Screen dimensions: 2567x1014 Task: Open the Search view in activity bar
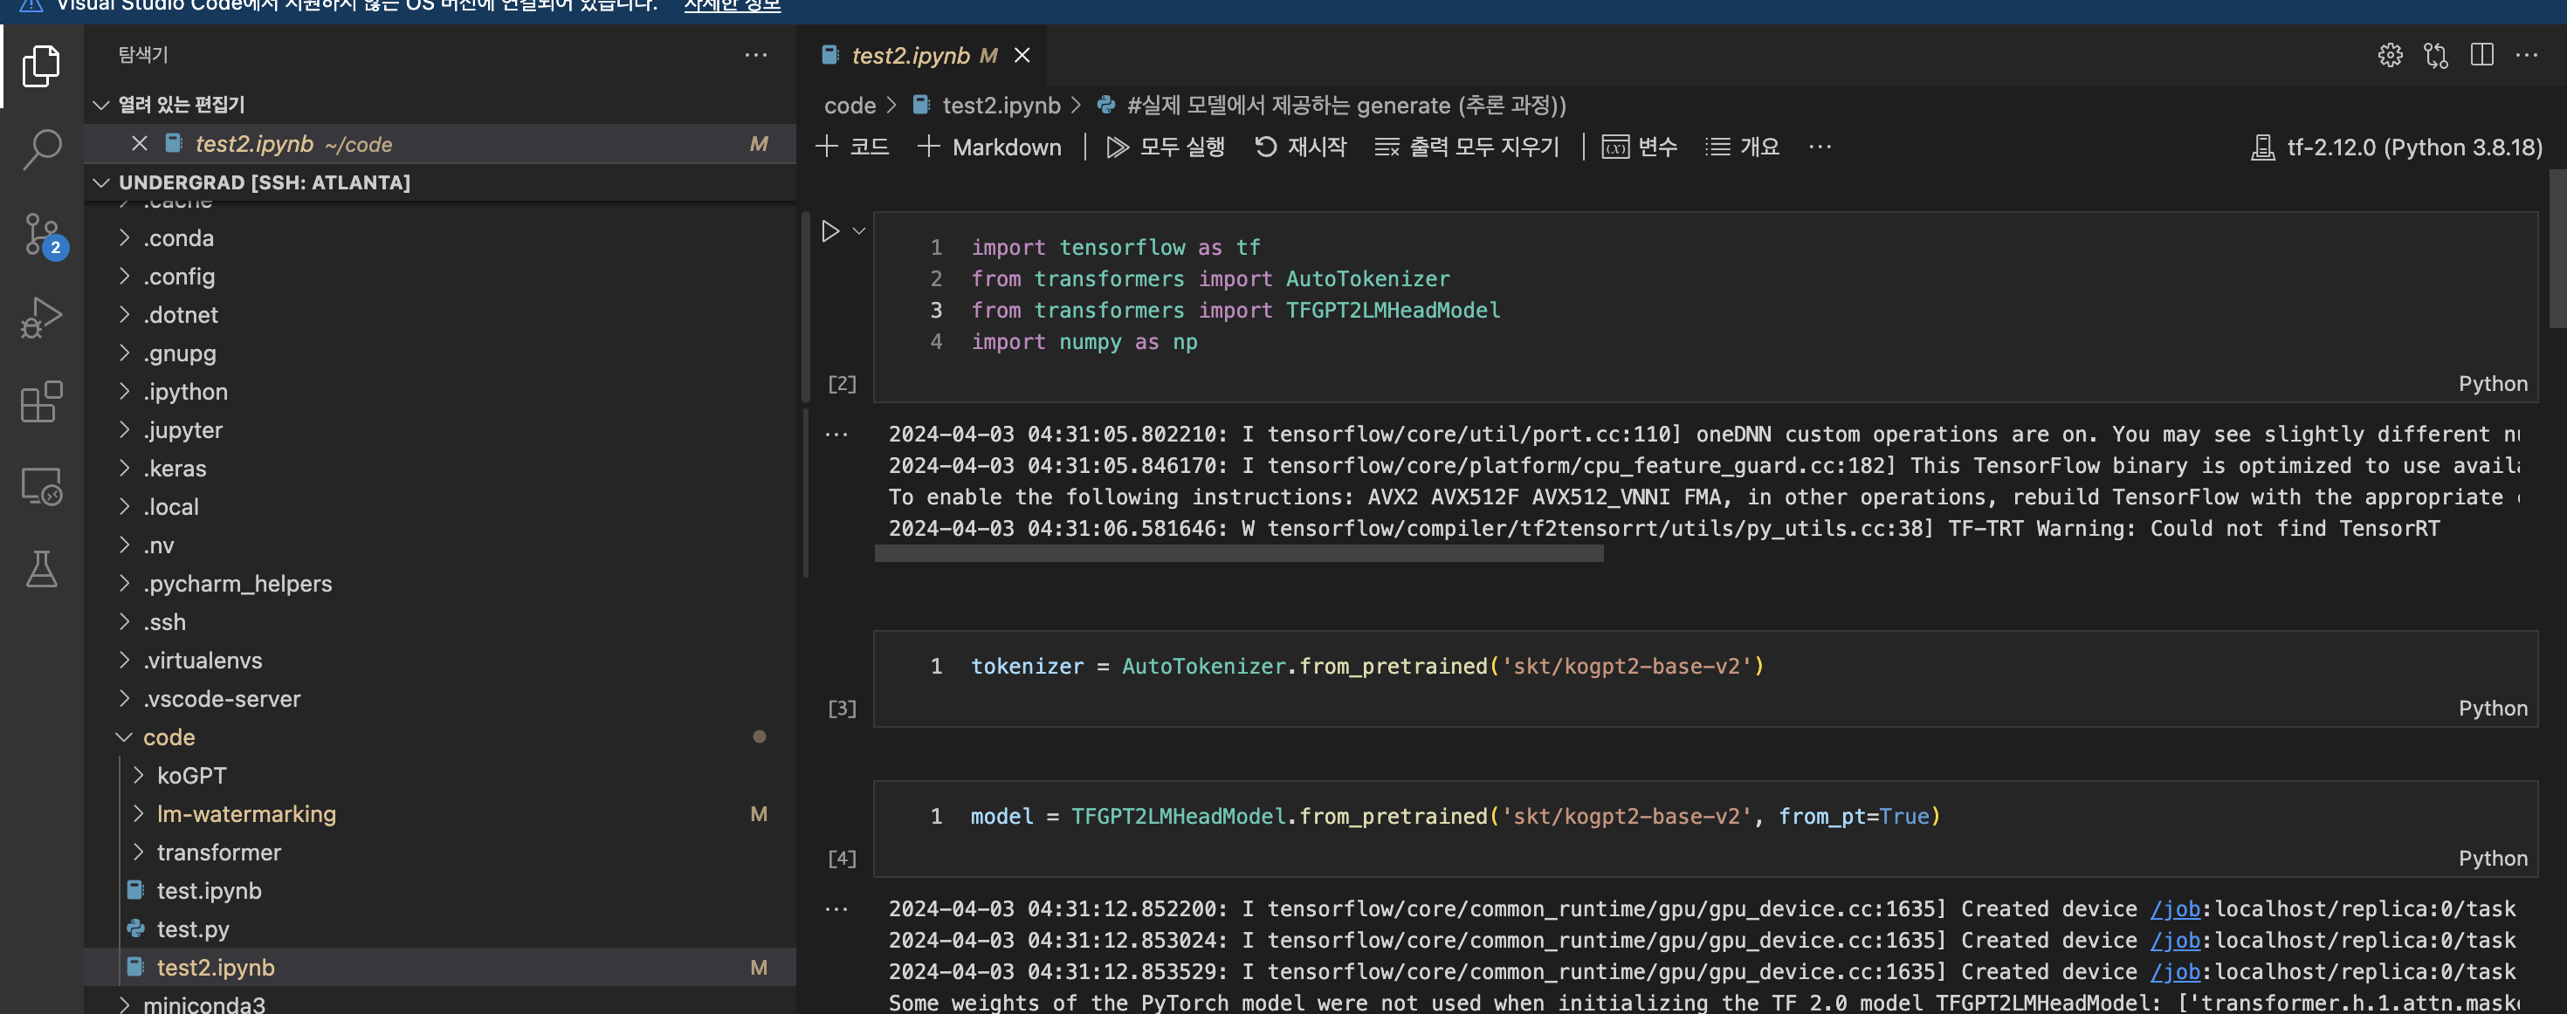point(41,149)
